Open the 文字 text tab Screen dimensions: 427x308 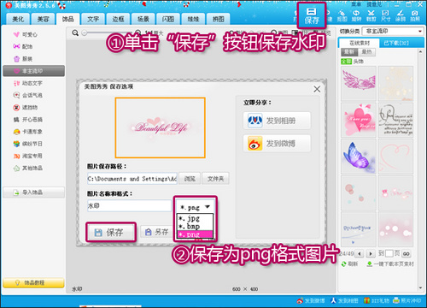(93, 19)
